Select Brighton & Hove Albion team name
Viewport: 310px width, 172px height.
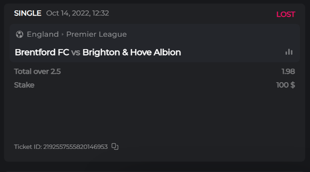132,52
